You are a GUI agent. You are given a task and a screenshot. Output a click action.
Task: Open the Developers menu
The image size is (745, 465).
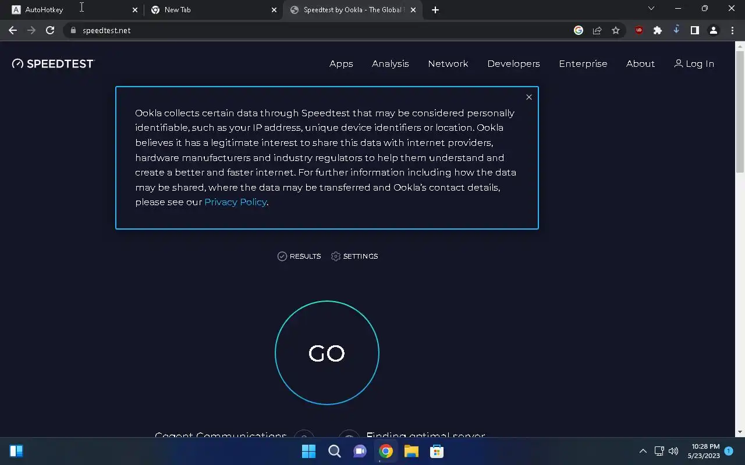point(513,64)
